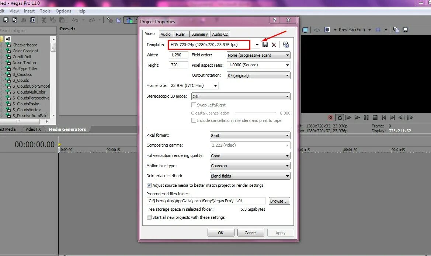The width and height of the screenshot is (431, 256).
Task: Click the Video Output FX icon in preview toolbar
Action: [317, 30]
